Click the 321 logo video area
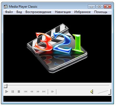This screenshot has height=106, width=116. click(x=57, y=49)
